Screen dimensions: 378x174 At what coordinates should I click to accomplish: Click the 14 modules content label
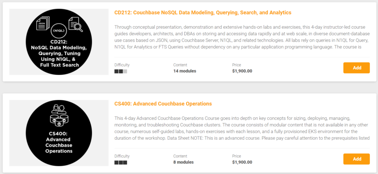[185, 71]
